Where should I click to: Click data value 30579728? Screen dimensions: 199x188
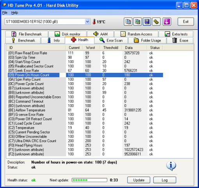tap(132, 53)
